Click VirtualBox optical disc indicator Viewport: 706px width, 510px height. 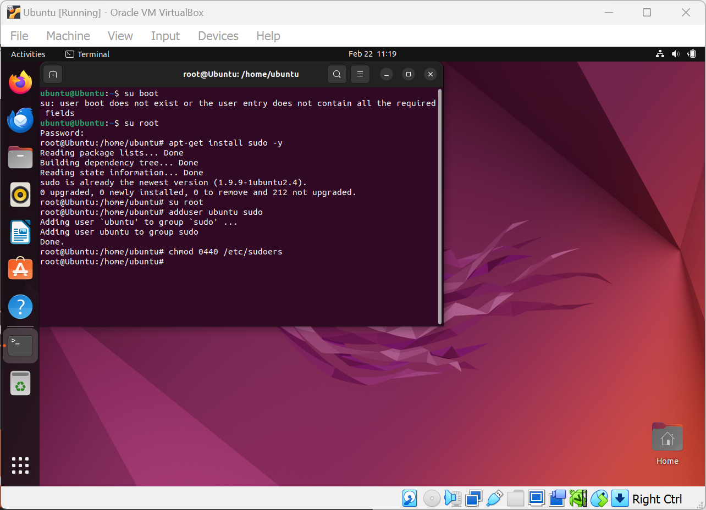[x=432, y=498]
